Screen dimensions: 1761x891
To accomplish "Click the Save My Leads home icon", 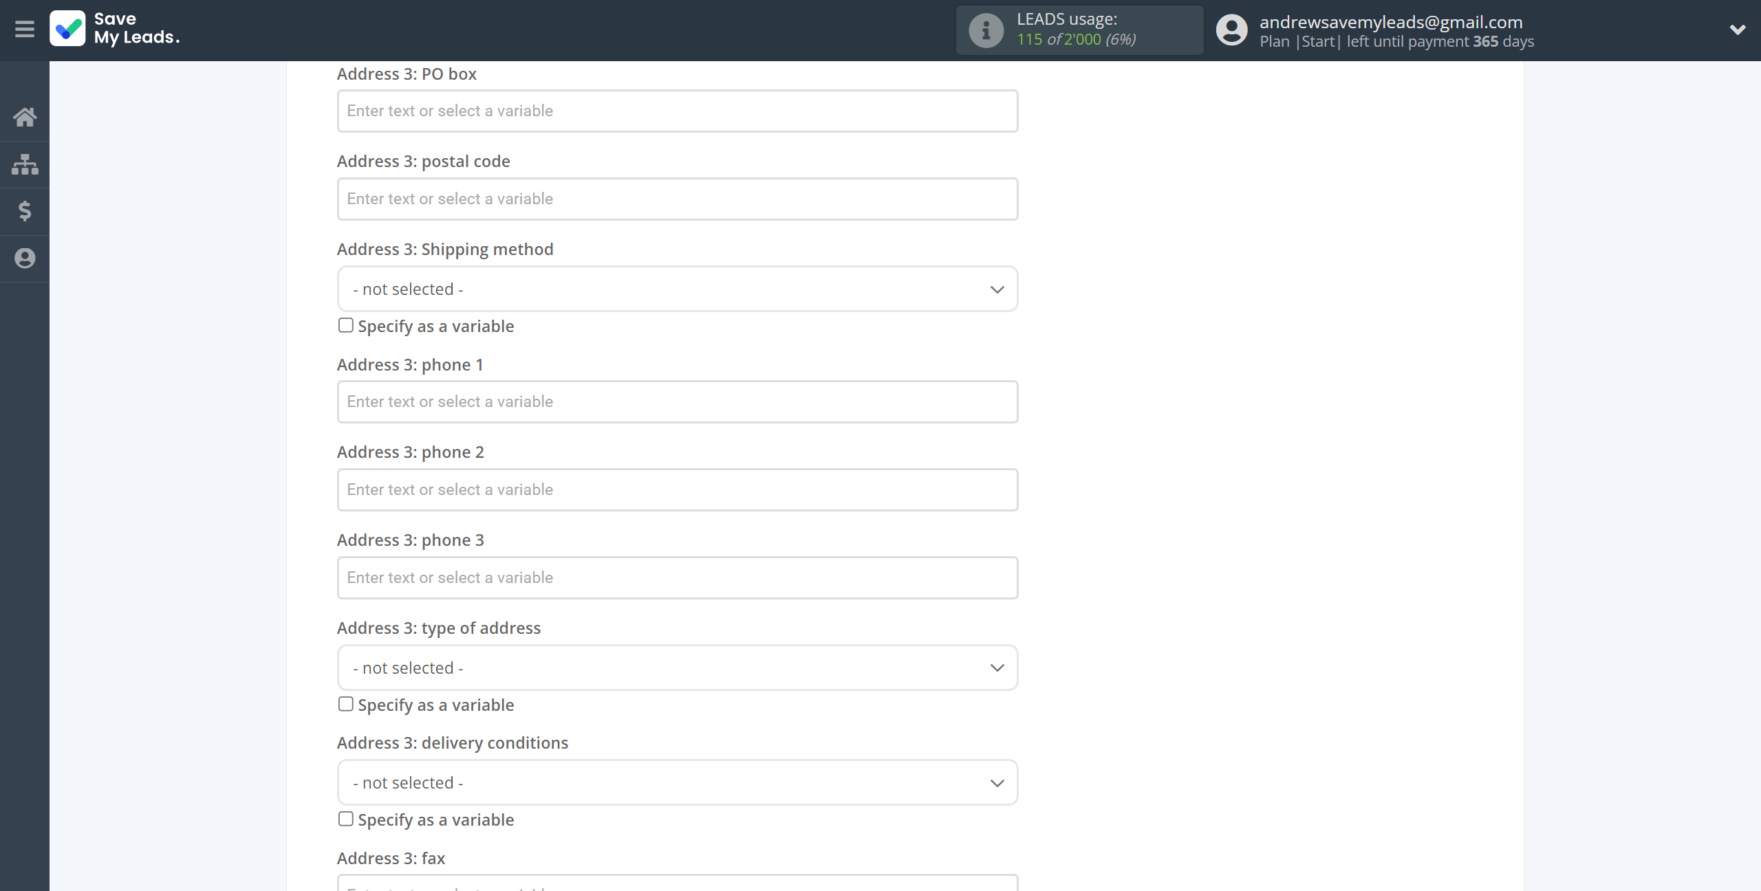I will tap(24, 116).
